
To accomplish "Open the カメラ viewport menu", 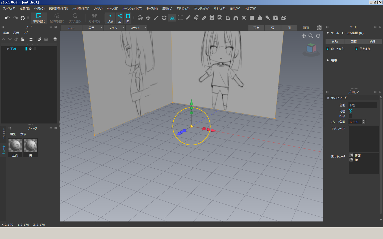I will click(x=71, y=28).
